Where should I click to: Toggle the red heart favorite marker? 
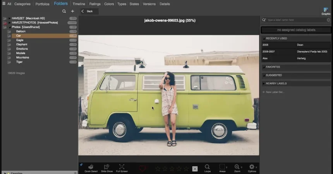142,169
